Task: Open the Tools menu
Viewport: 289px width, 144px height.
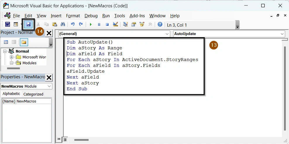Action: tap(120, 16)
